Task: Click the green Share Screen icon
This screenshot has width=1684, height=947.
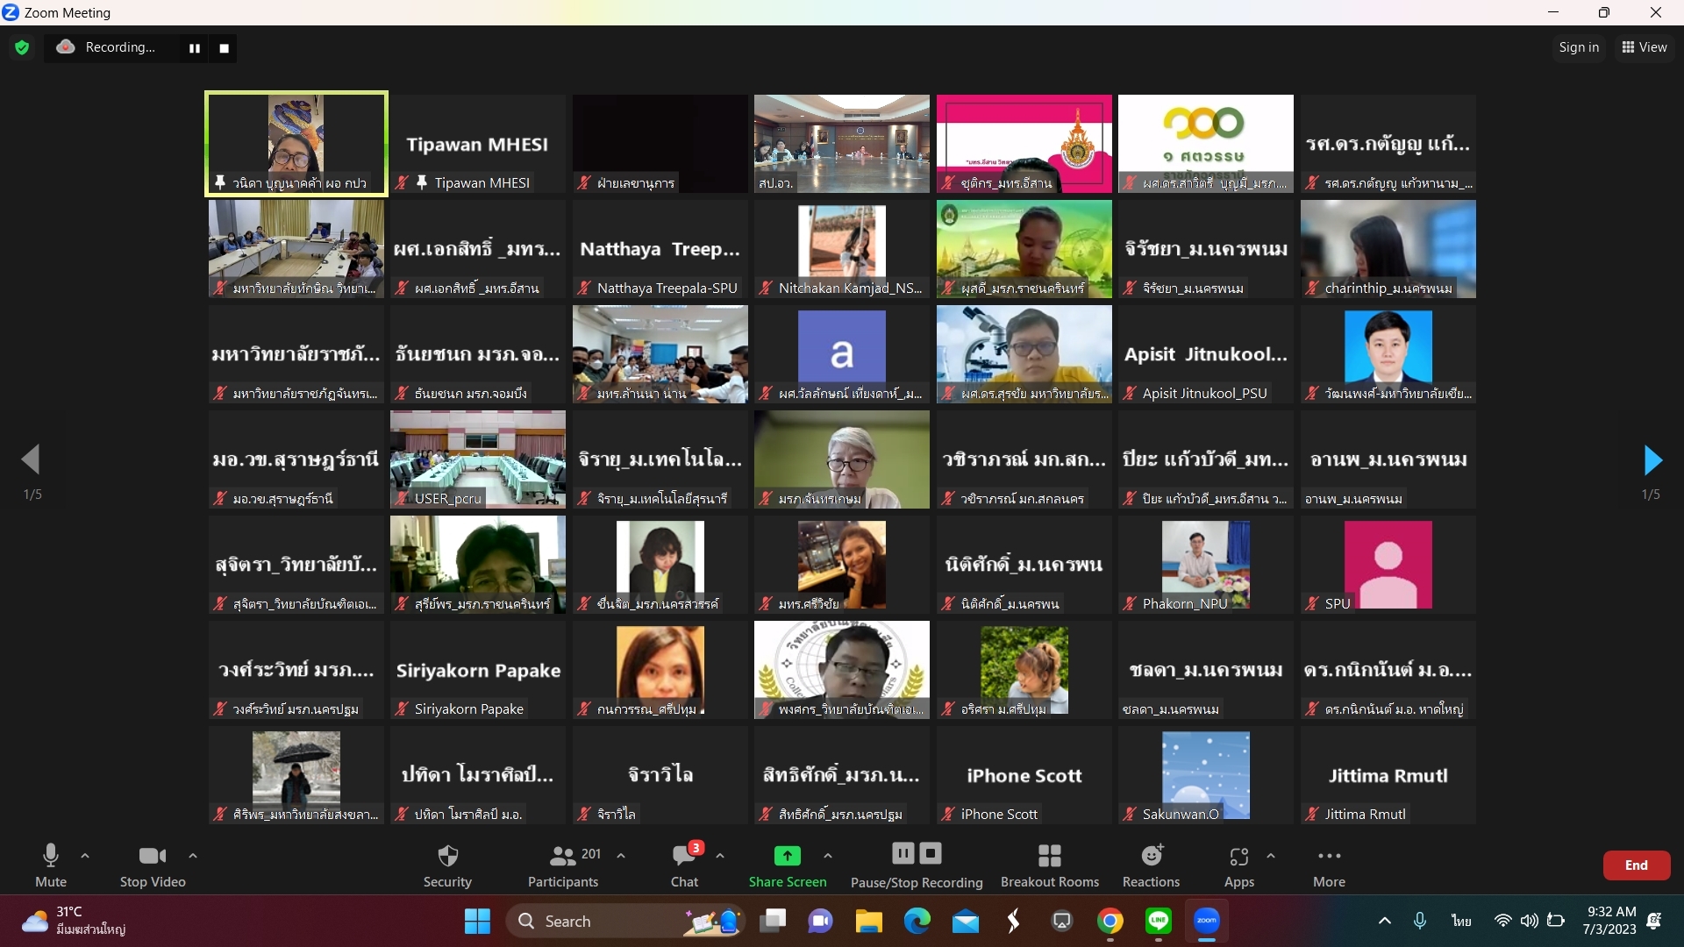Action: point(787,856)
